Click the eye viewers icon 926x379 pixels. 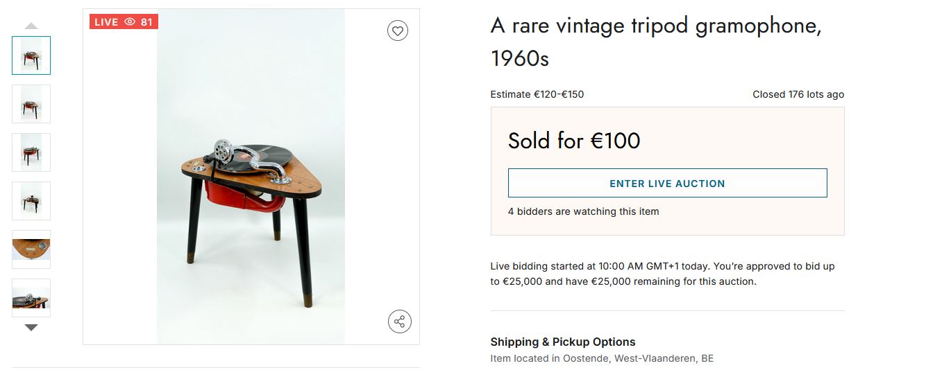[130, 22]
